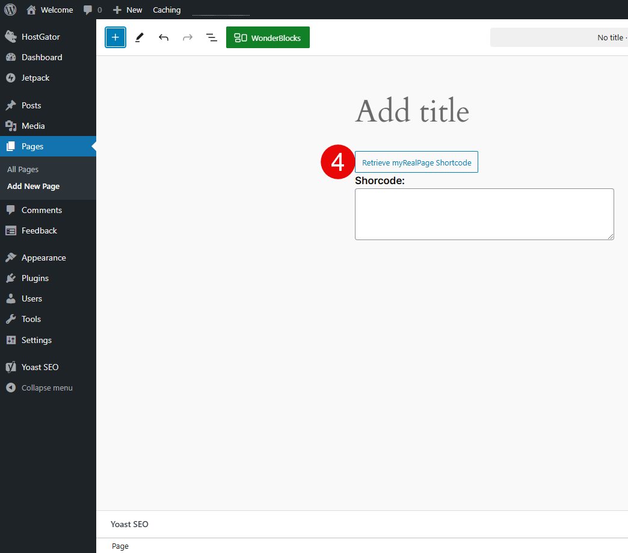Click the Users person icon
Screen dimensions: 628x553
(x=11, y=298)
